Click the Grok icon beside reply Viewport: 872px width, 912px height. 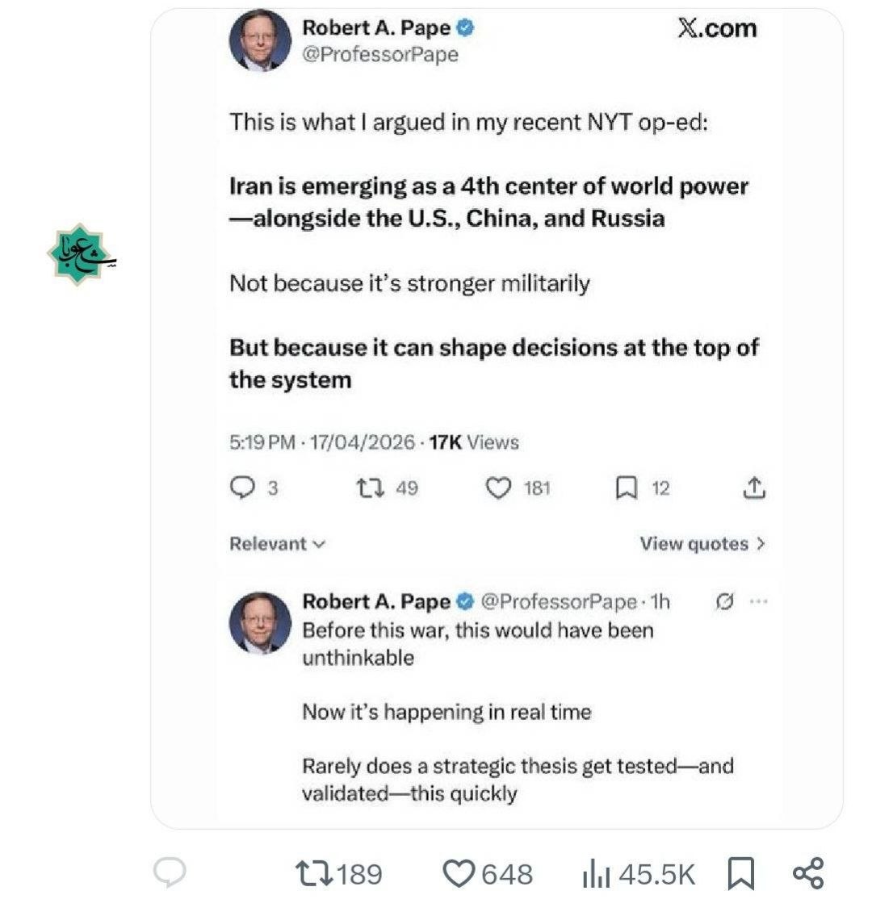(724, 601)
